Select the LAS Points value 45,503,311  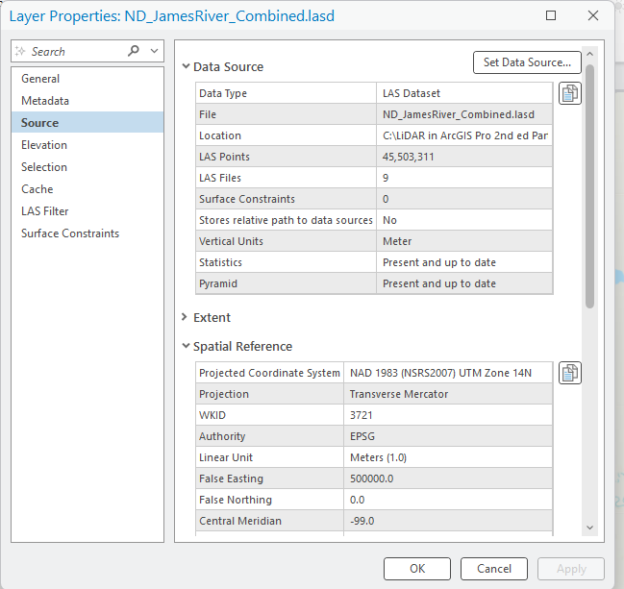tap(464, 157)
